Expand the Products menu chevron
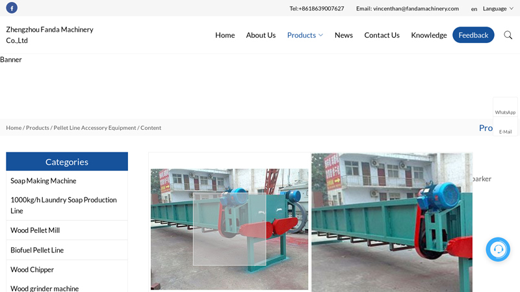520x292 pixels. [x=320, y=35]
